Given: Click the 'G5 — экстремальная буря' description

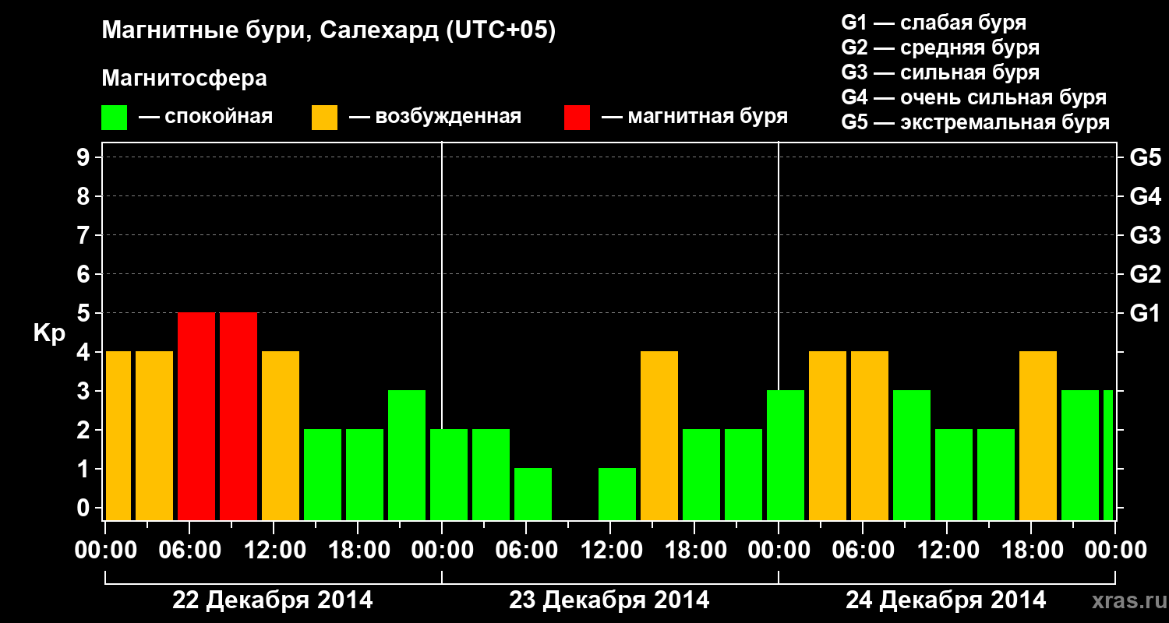Looking at the screenshot, I should (976, 123).
